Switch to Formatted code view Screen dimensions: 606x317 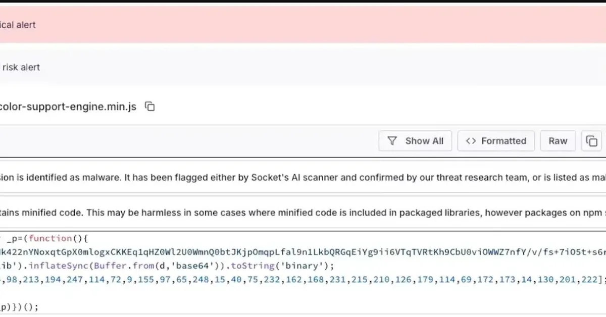pos(496,141)
